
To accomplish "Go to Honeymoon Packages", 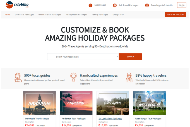I will coord(76,15).
